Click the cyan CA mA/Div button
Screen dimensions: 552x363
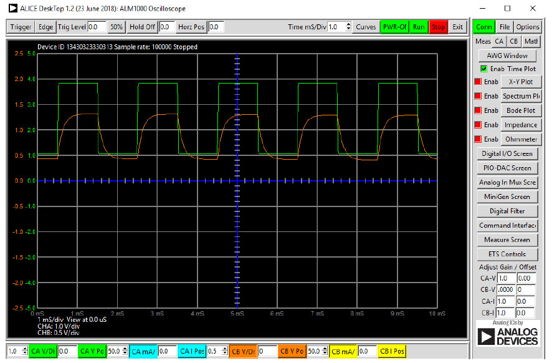(x=143, y=351)
